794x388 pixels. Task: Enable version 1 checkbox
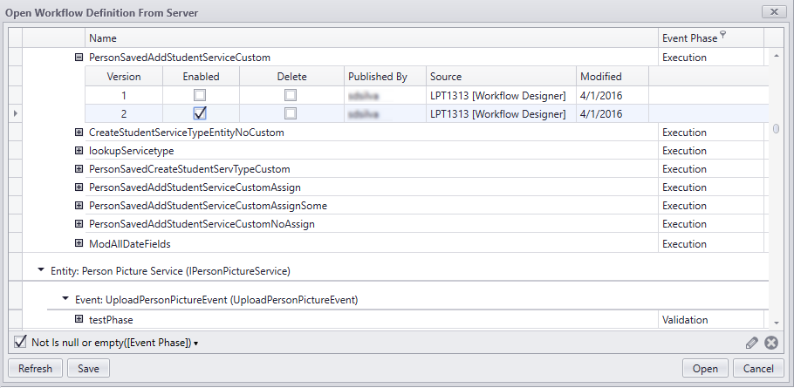click(200, 95)
